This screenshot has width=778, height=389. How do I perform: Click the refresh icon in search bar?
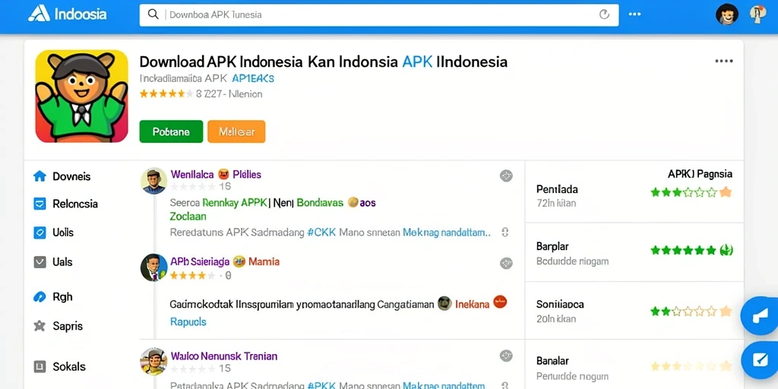[x=604, y=14]
